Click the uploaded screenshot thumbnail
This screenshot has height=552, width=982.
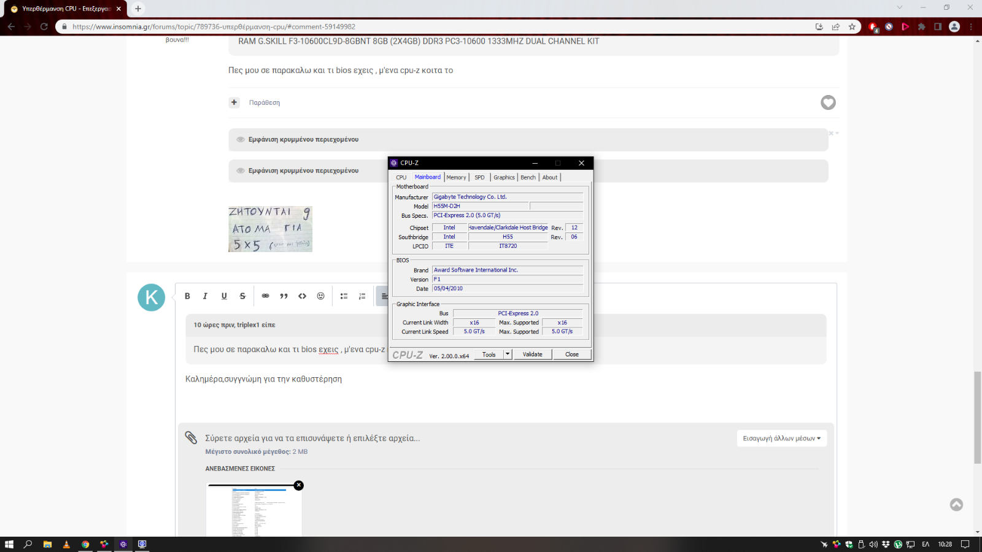tap(254, 511)
